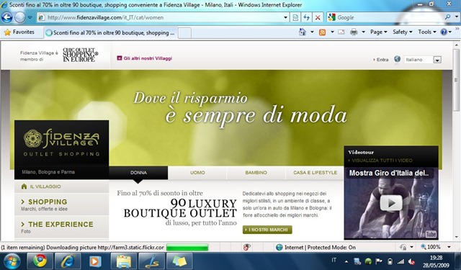Image resolution: width=461 pixels, height=270 pixels.
Task: Open Windows Explorer folder in taskbar
Action: point(123,261)
